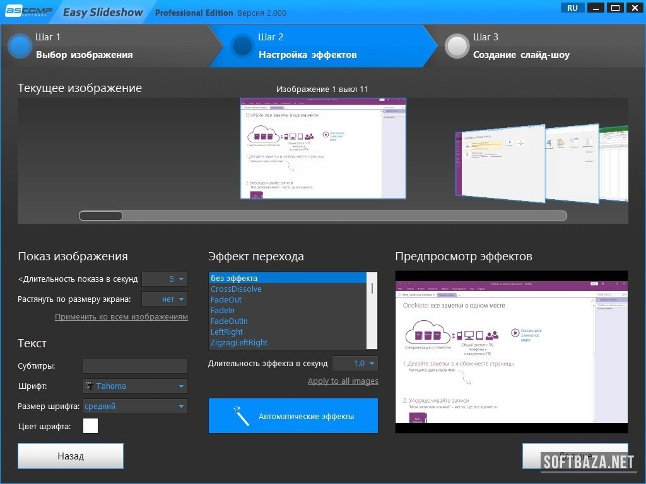Viewport: 646px width, 484px height.
Task: Open the Tahoma font dropdown
Action: point(135,386)
